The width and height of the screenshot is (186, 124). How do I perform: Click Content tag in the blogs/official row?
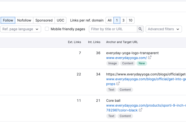point(125,90)
